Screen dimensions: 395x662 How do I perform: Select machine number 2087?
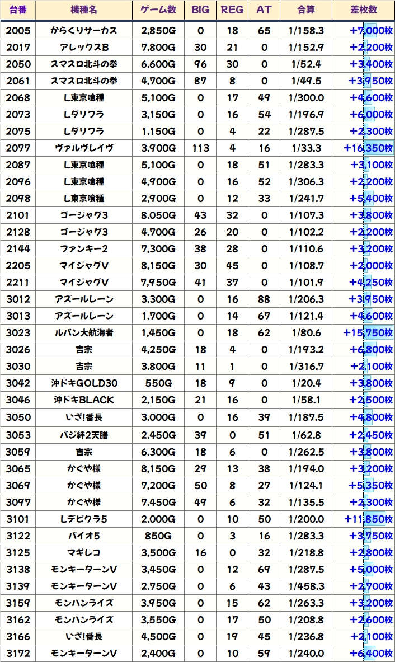point(18,165)
